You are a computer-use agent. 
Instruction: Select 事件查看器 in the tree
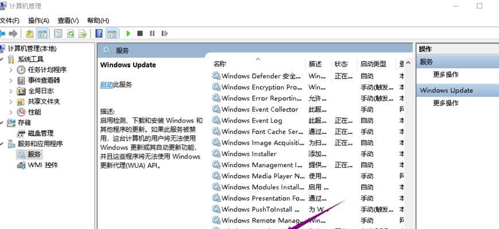tap(44, 80)
